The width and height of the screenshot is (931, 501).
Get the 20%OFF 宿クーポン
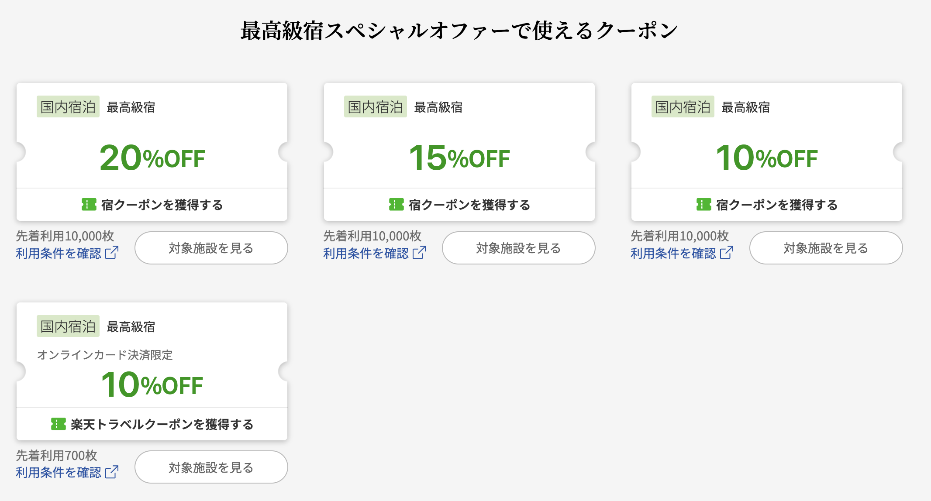[162, 205]
